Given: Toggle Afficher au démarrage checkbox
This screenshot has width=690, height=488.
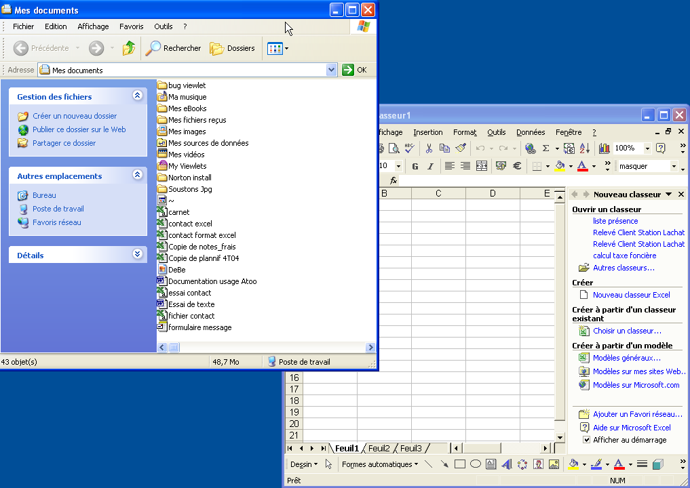Looking at the screenshot, I should [x=587, y=440].
